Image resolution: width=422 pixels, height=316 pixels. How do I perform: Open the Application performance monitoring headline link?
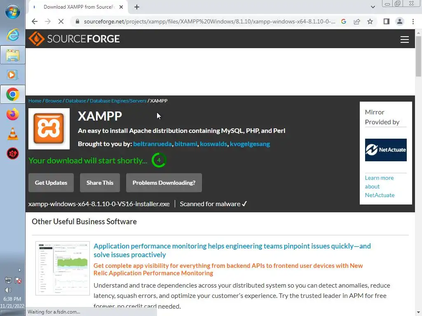point(232,250)
